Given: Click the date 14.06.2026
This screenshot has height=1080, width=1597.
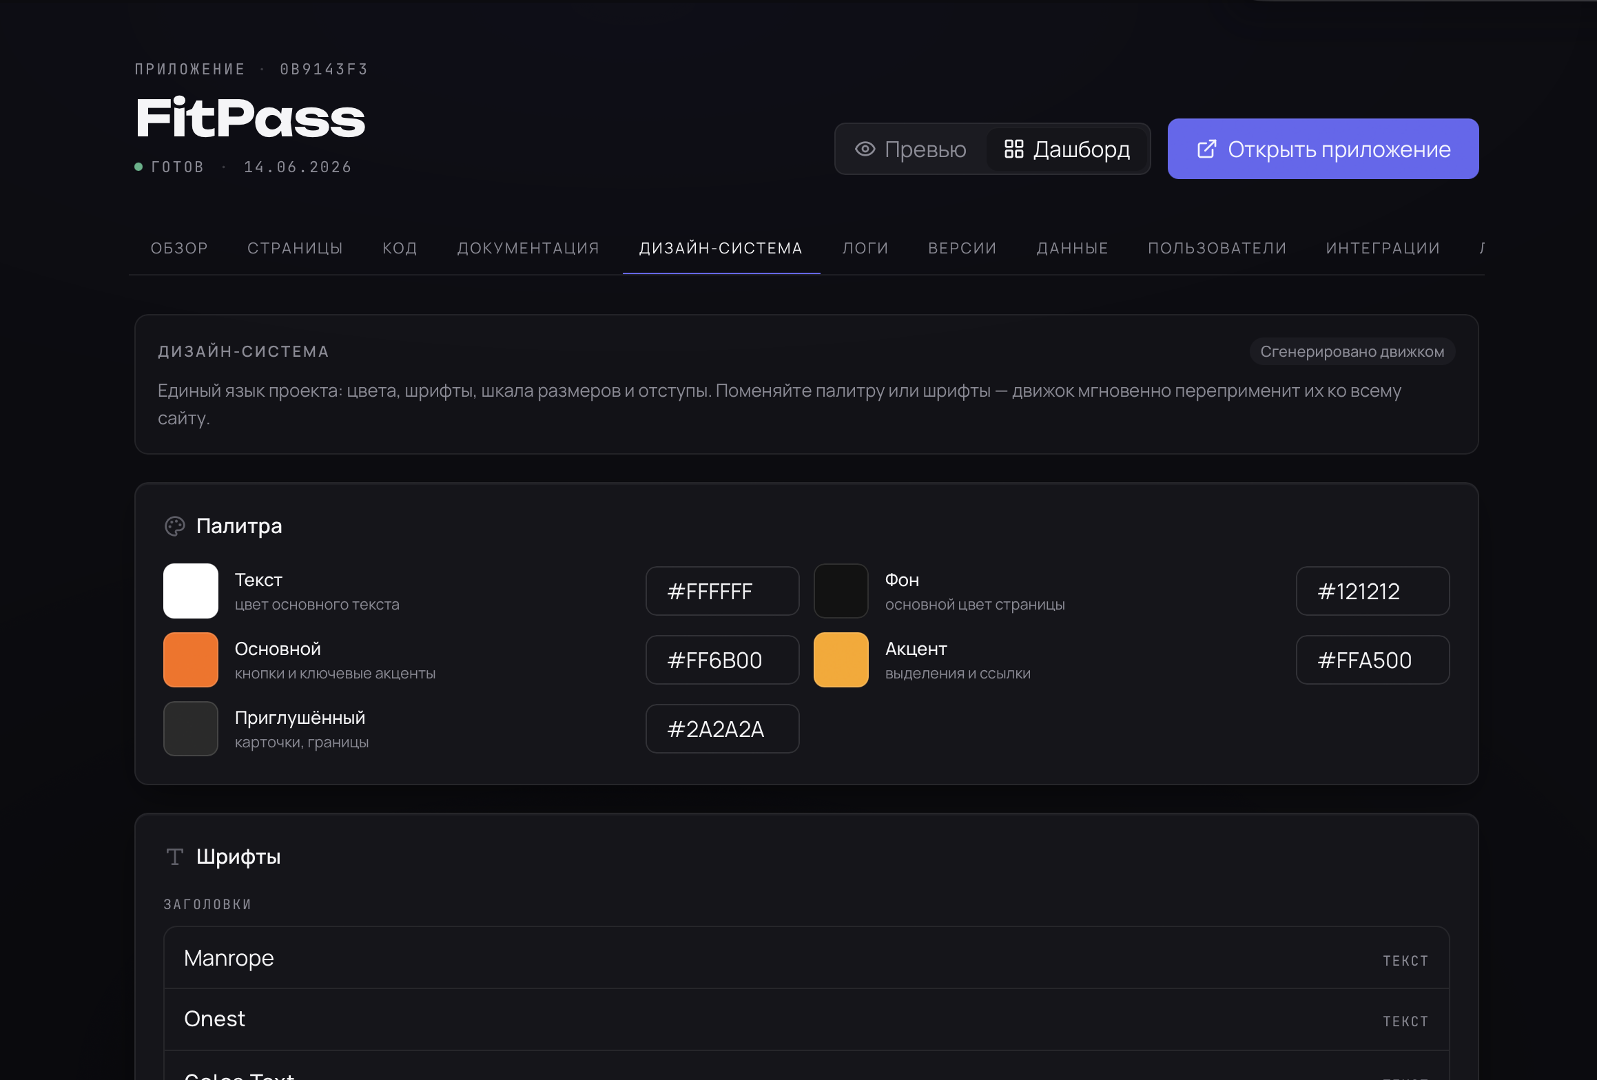Looking at the screenshot, I should (x=298, y=167).
